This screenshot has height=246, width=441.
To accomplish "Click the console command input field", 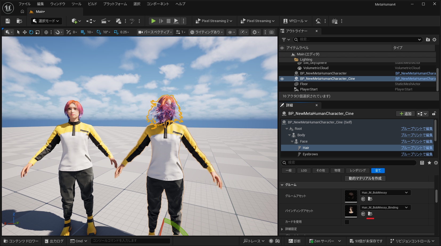I will coord(130,241).
